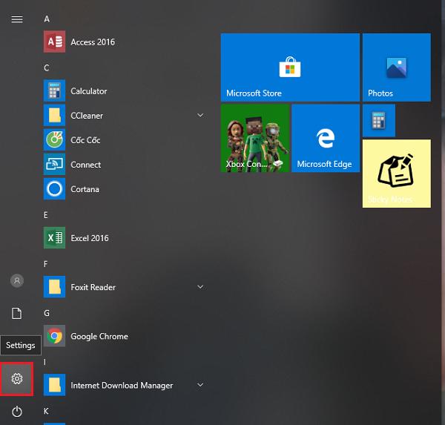Click the "Connect" label text
445x425 pixels.
(x=86, y=165)
